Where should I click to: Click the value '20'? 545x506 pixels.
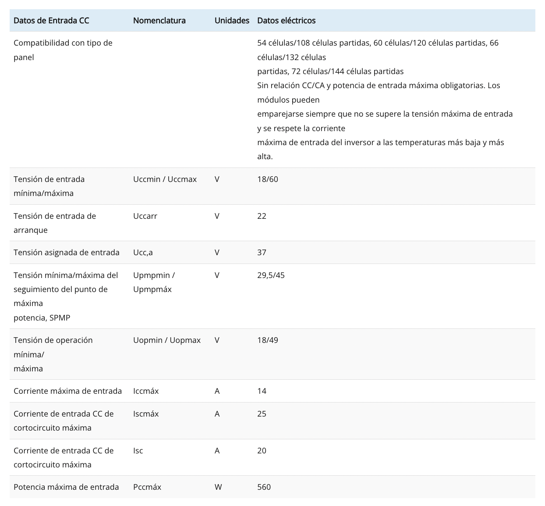point(262,451)
